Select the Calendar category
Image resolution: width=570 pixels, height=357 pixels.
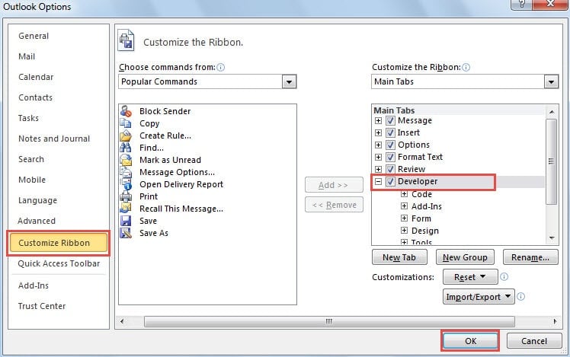(36, 77)
